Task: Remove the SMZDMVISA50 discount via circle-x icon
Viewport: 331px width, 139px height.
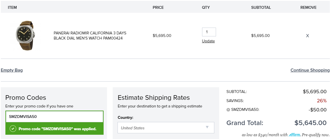Action: coord(228,110)
